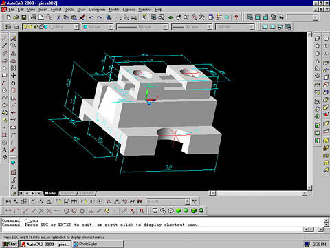Click the Radius Dimension icon
The width and height of the screenshot is (330, 248).
(34, 202)
